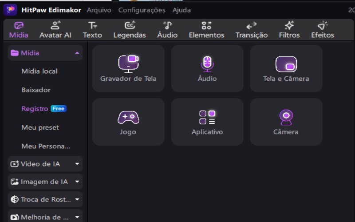Screen dimensions: 355x222
Task: Open the Transição toolbar tab
Action: click(252, 30)
